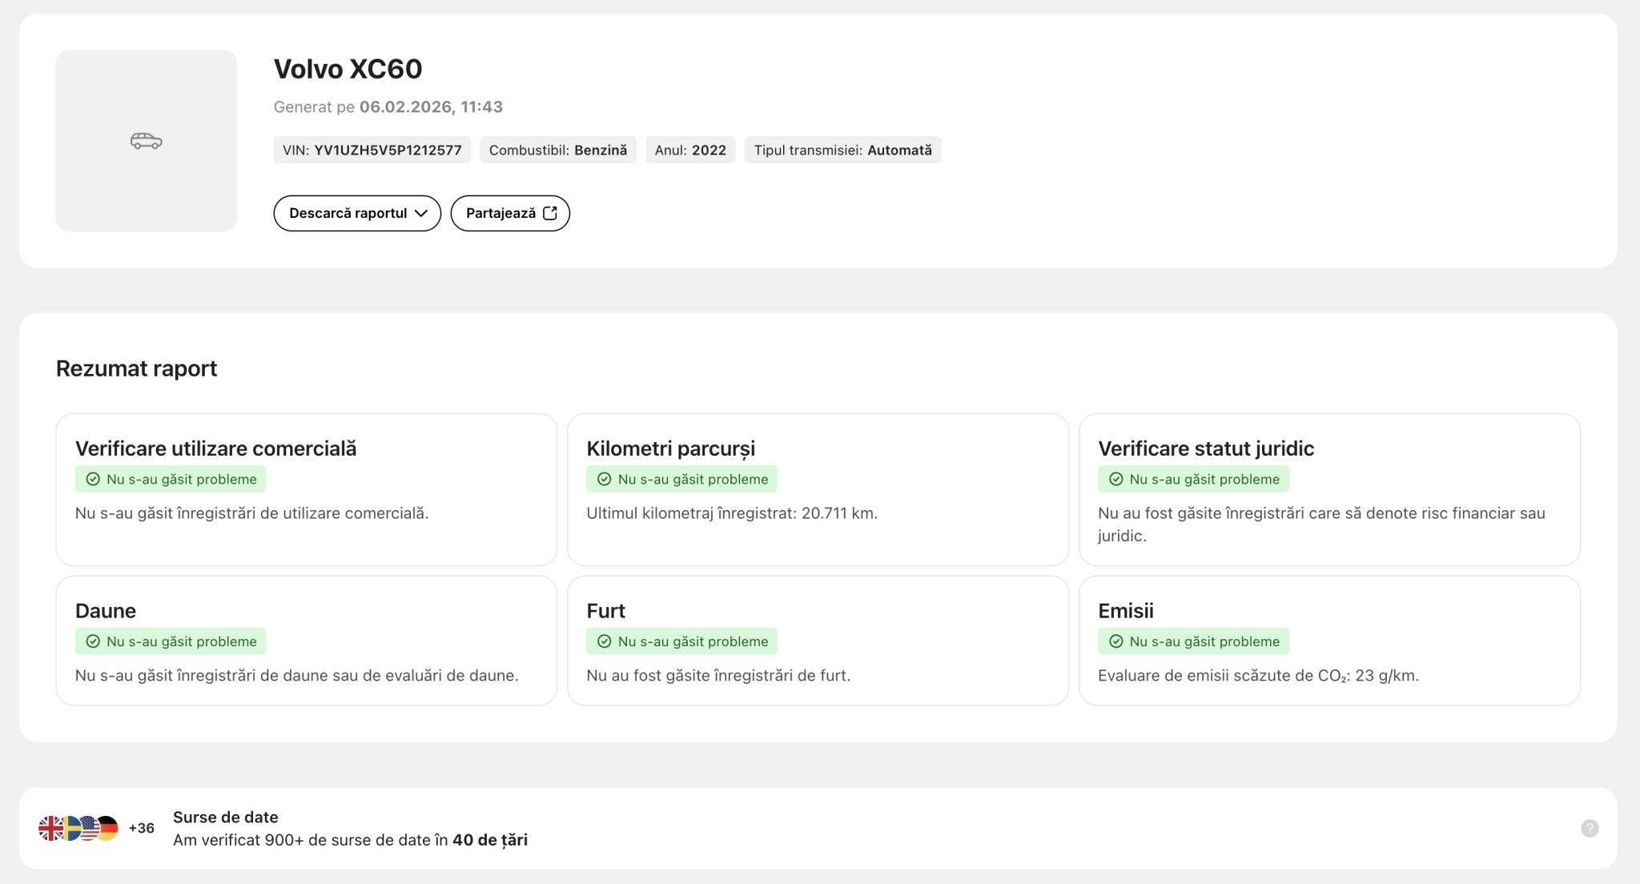Click the Tipul transmisiei Automată tag

(x=842, y=150)
